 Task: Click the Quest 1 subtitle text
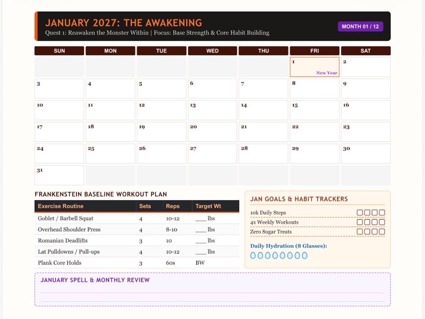157,33
